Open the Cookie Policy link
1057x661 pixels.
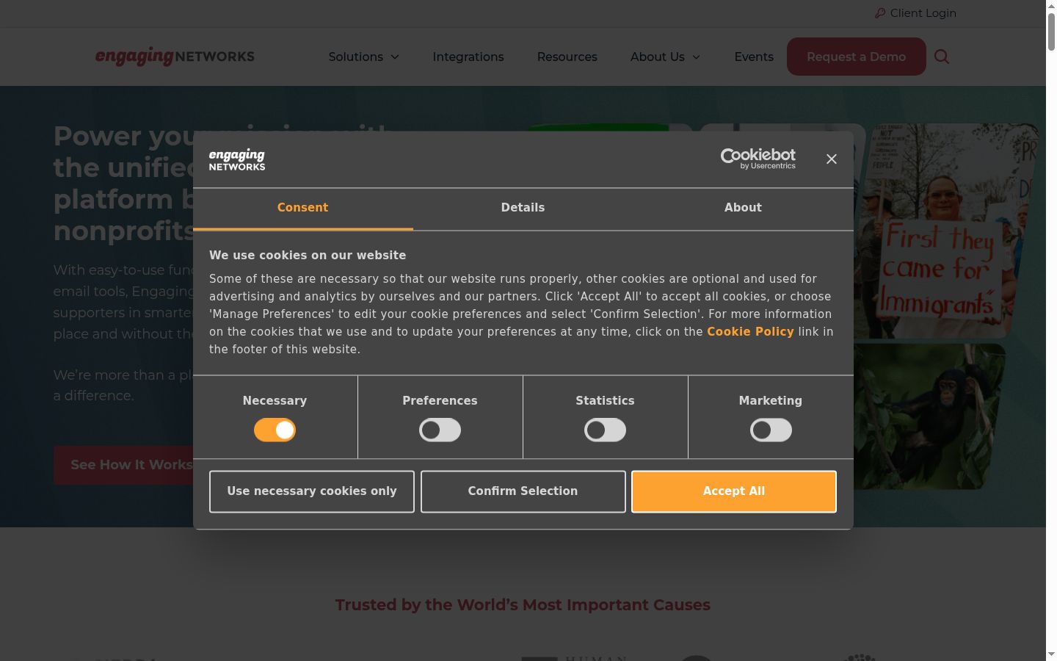click(x=750, y=332)
